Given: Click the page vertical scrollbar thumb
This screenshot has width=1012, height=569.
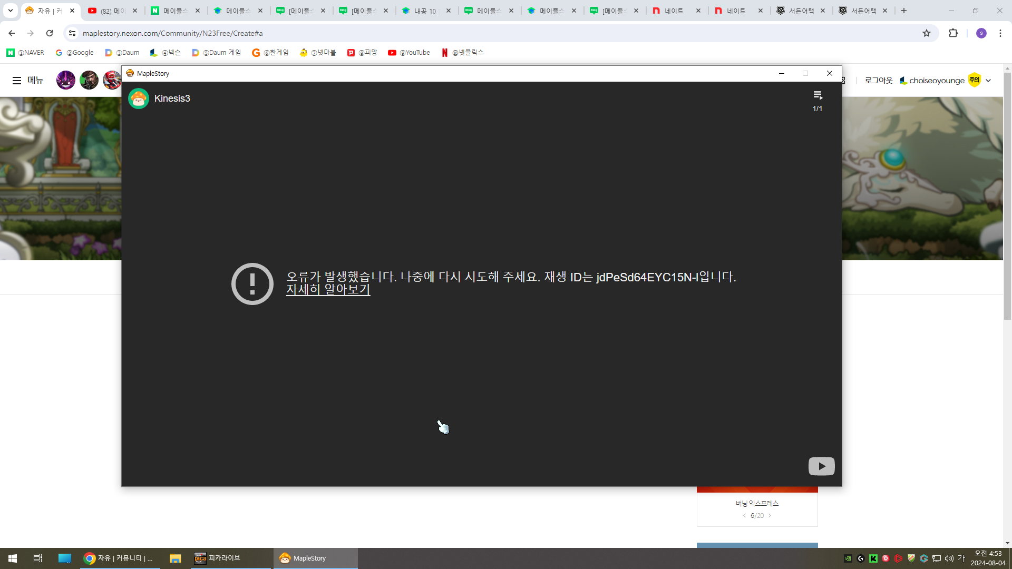Looking at the screenshot, I should (x=1007, y=195).
